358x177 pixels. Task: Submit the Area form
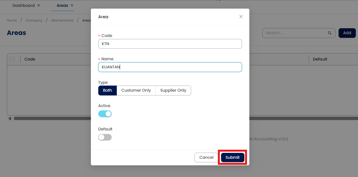click(232, 158)
